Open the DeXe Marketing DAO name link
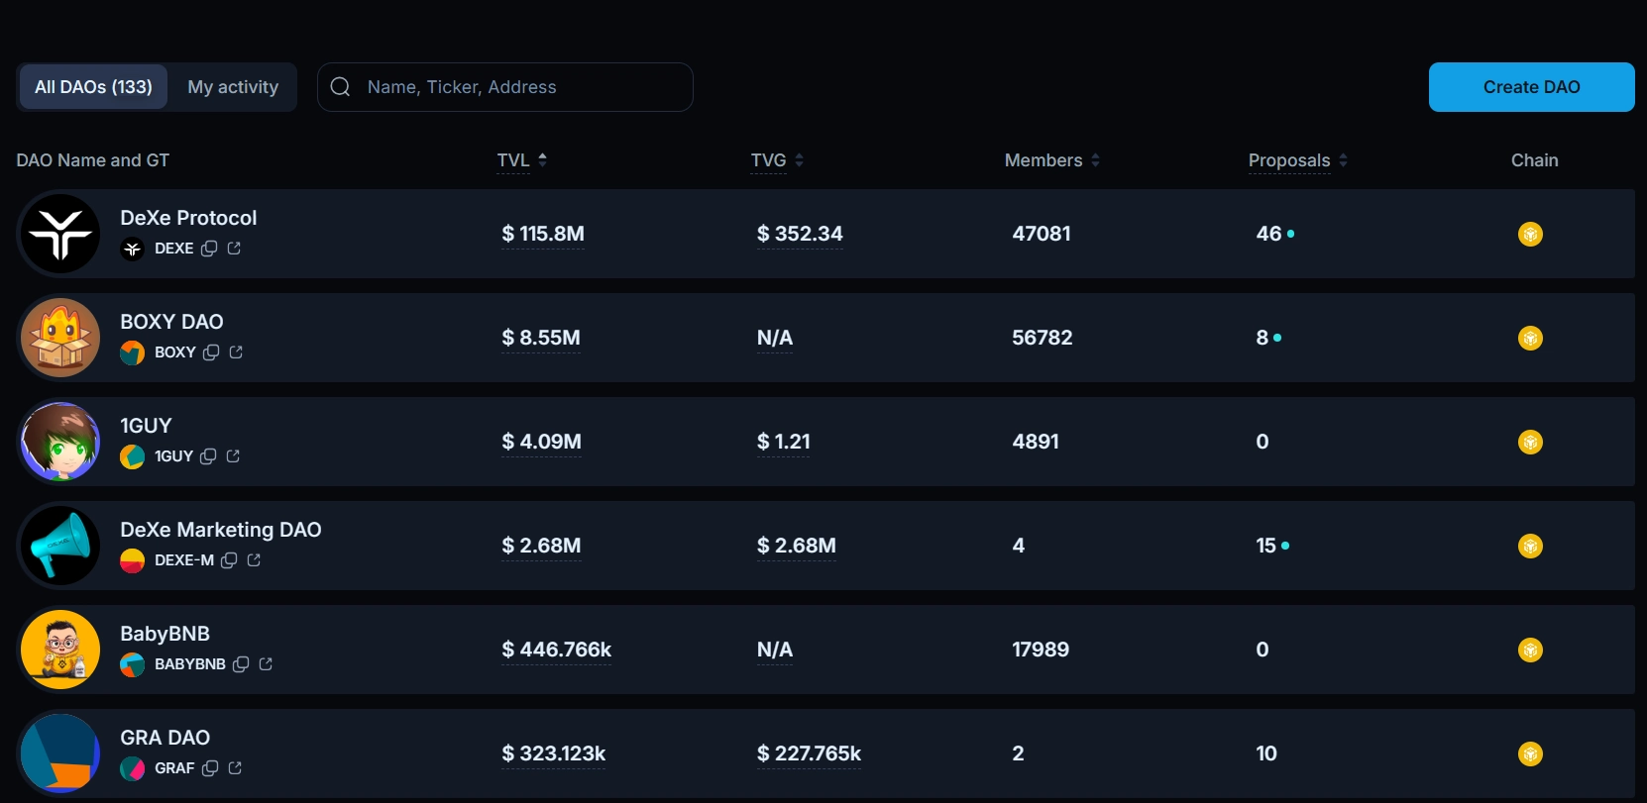This screenshot has width=1647, height=803. pyautogui.click(x=220, y=530)
